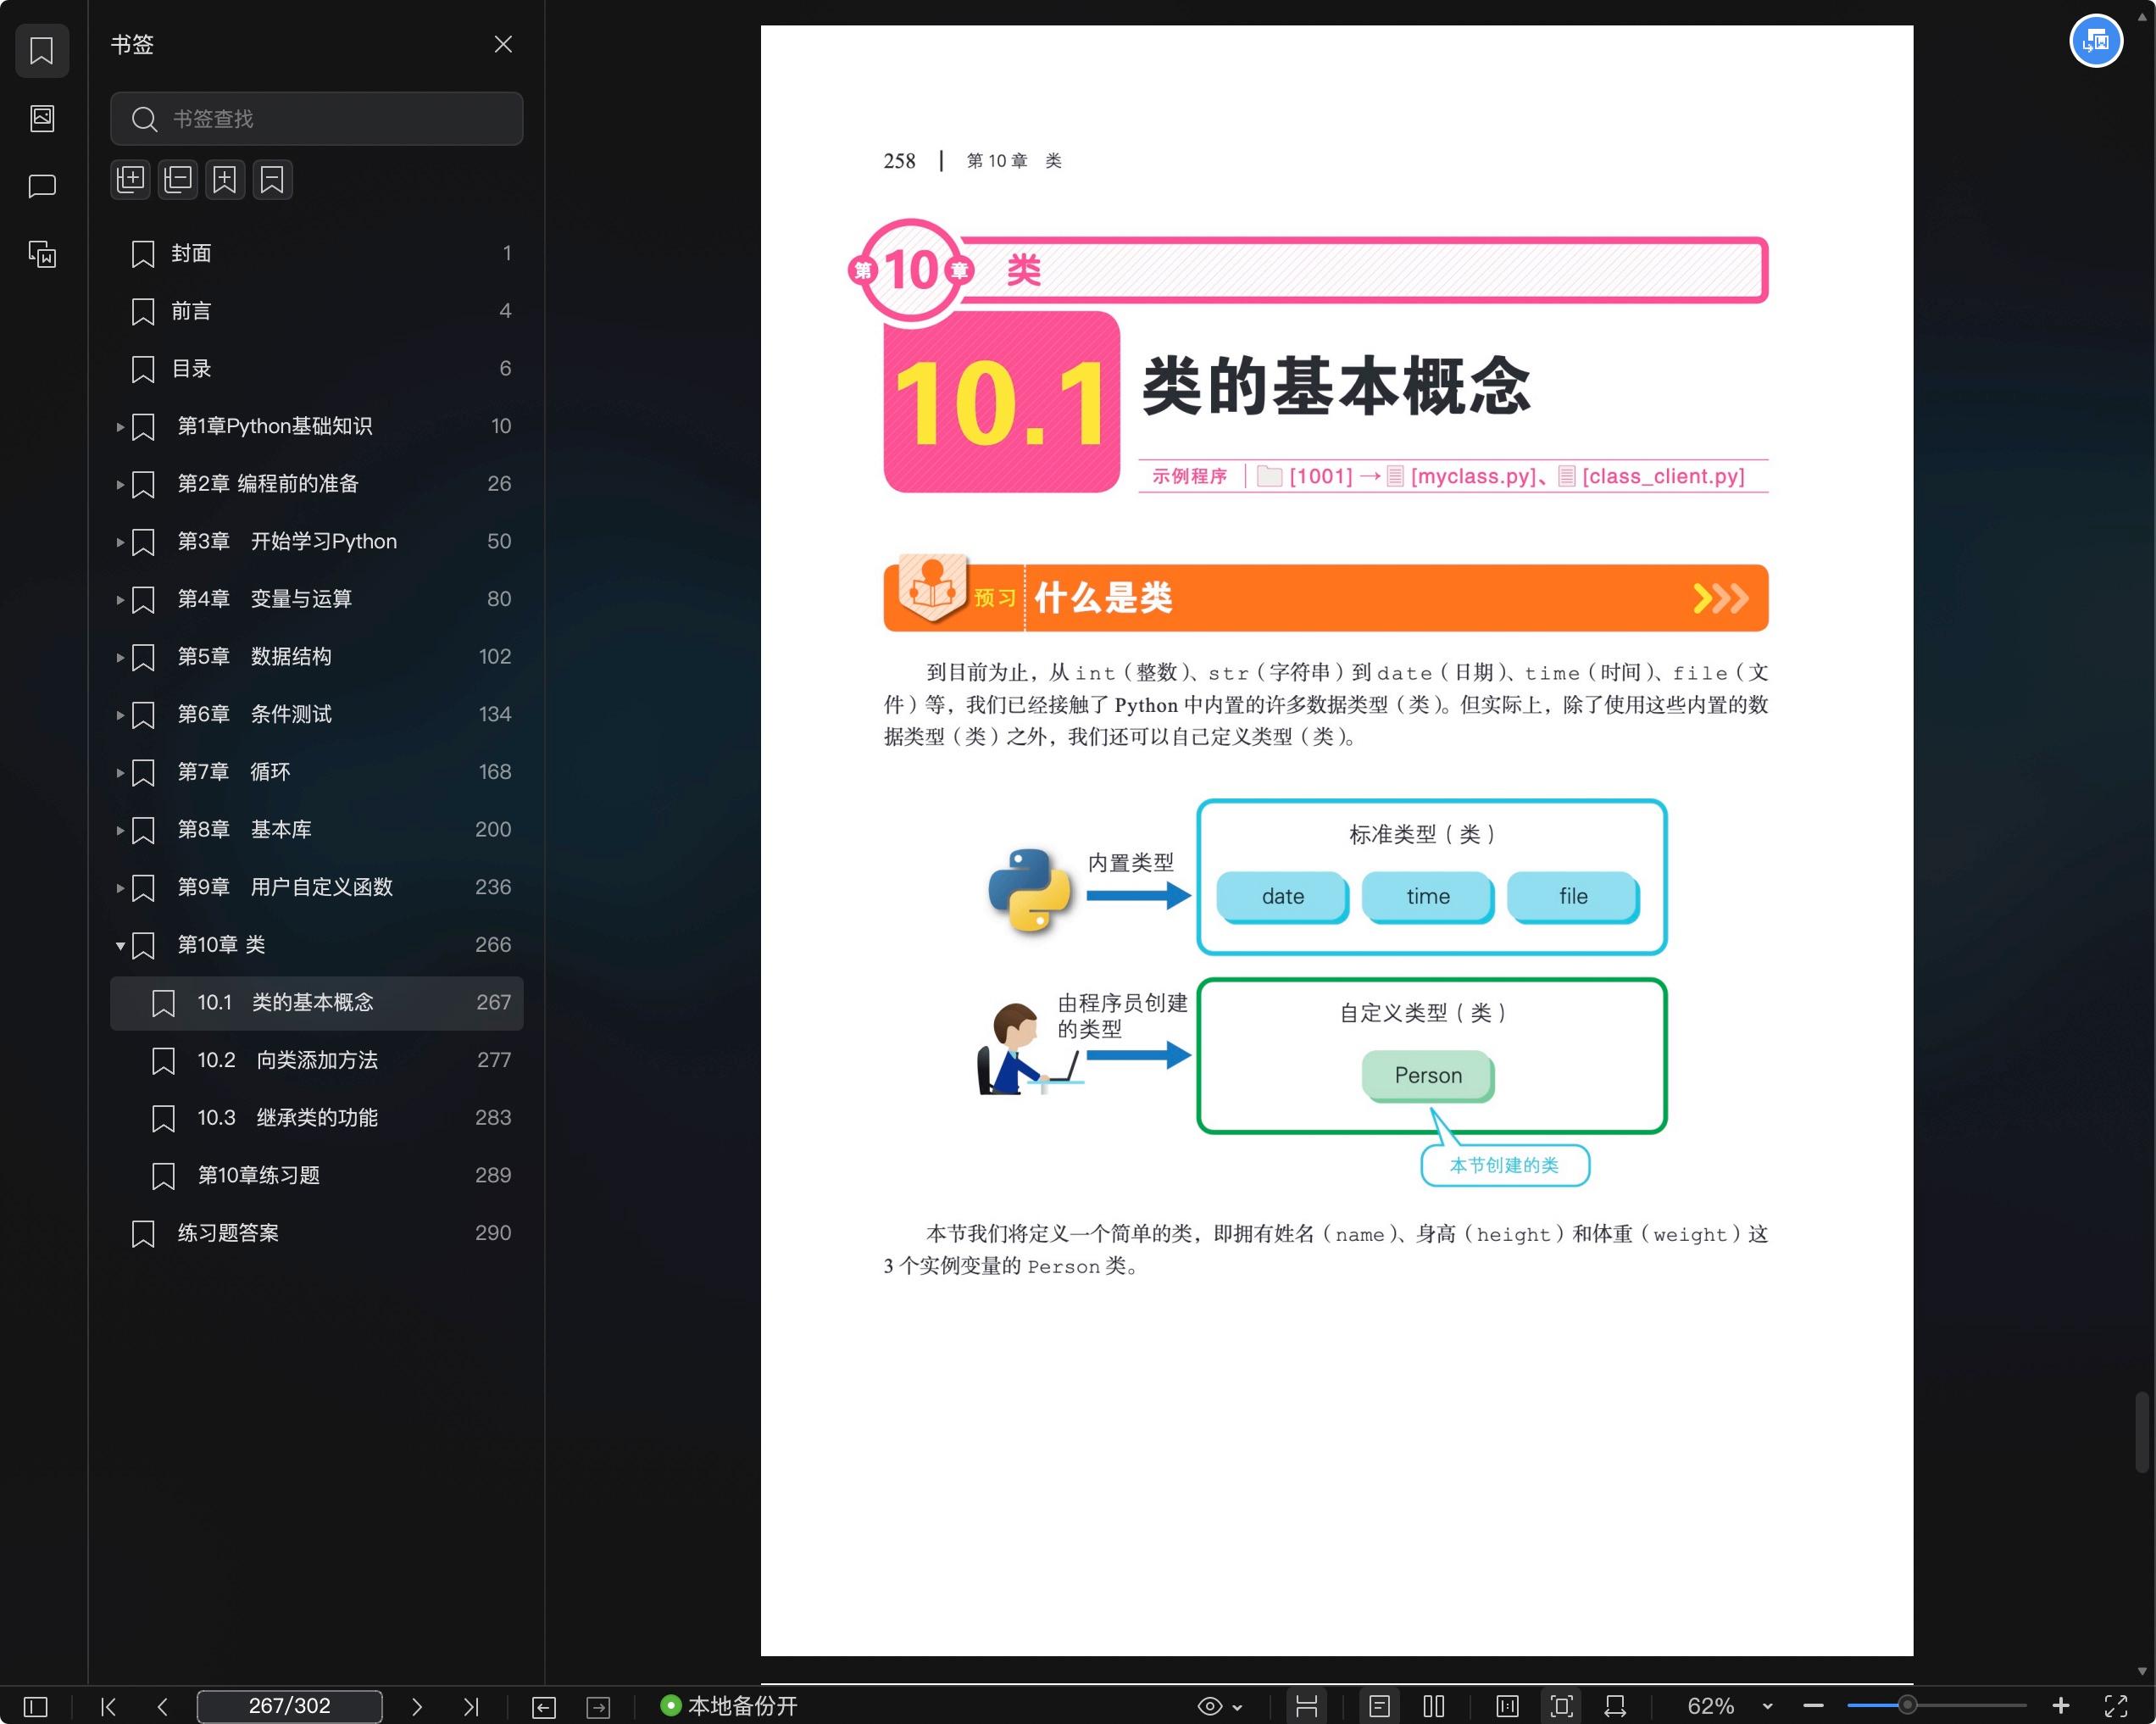Open the 练习题答案 bookmark
The image size is (2156, 1724).
click(316, 1233)
